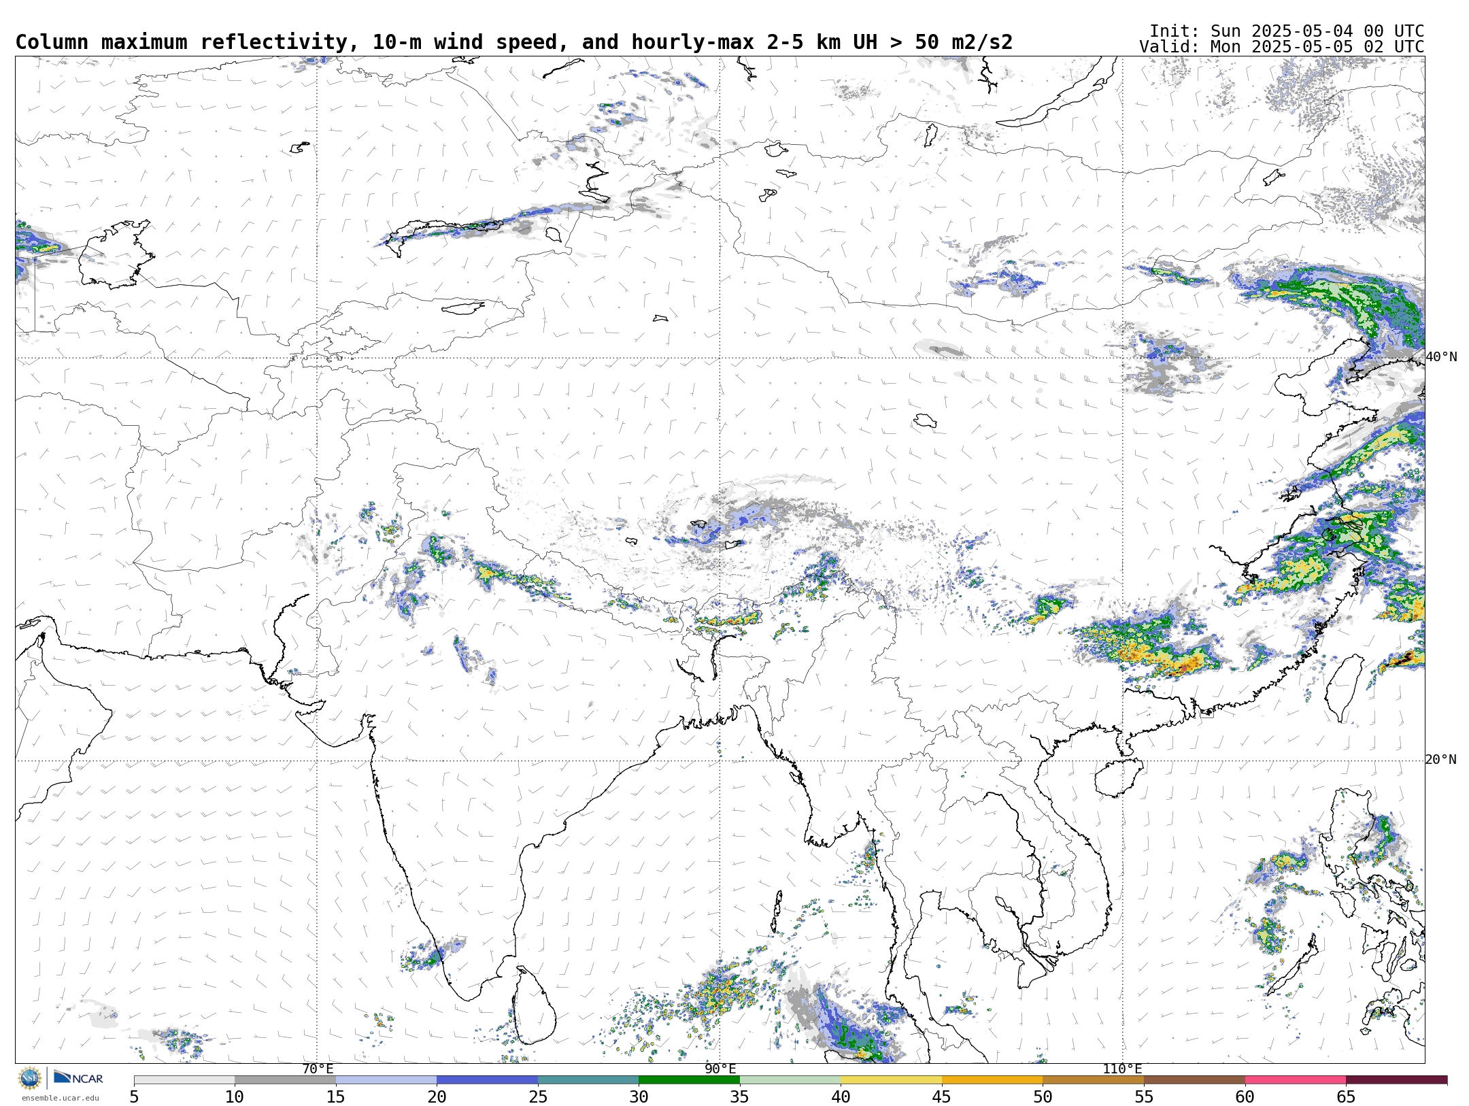
Task: Click the blue 20 dBZ colorbar swatch
Action: [487, 1079]
